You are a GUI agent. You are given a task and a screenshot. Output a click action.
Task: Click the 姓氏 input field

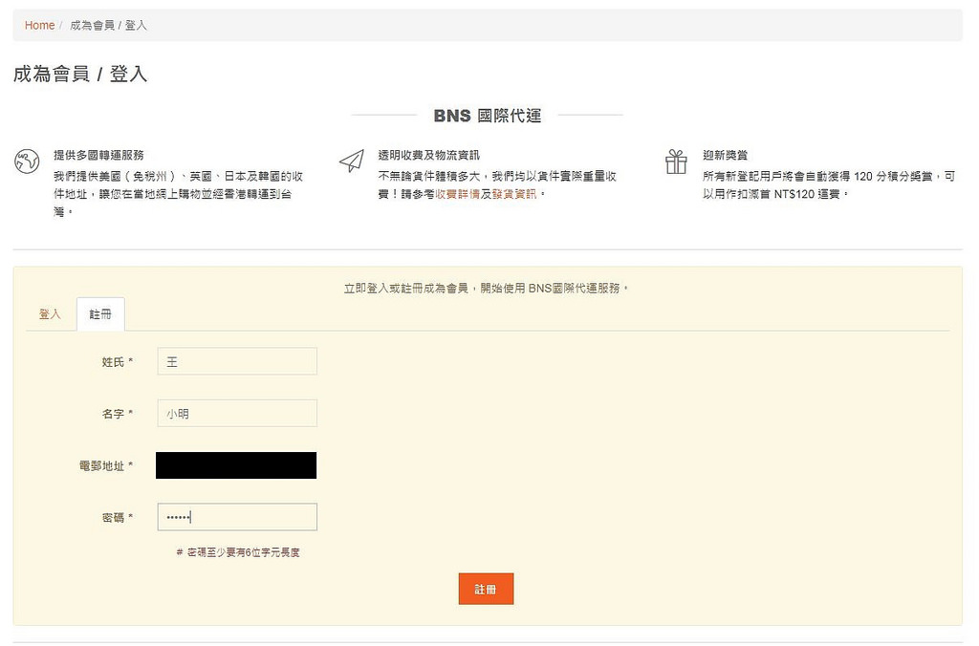[236, 361]
